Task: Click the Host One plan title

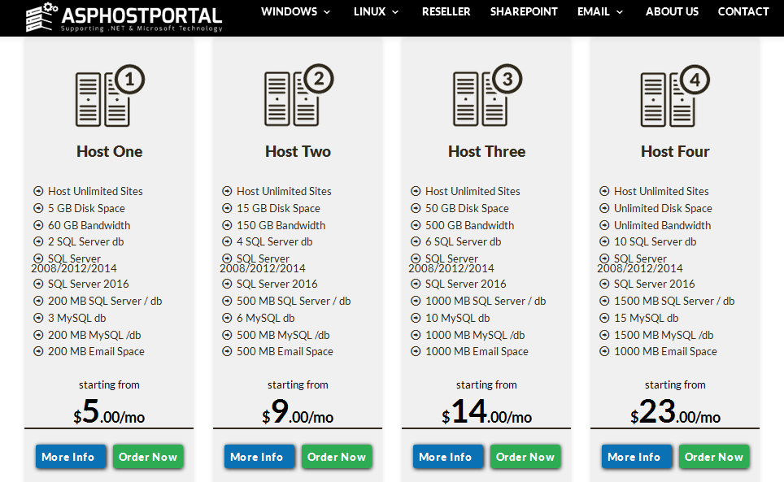Action: pos(110,151)
